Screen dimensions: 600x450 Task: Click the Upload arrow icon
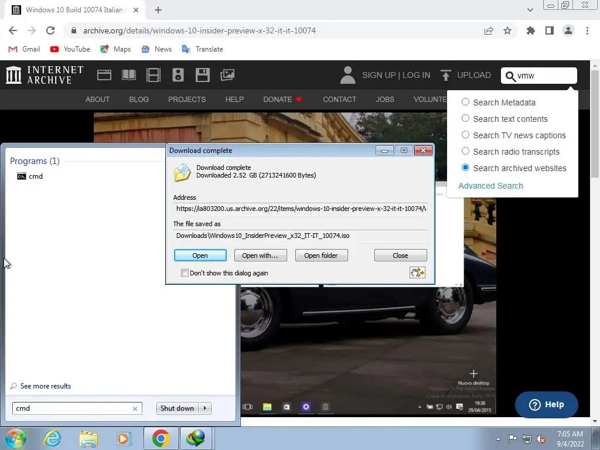point(445,75)
